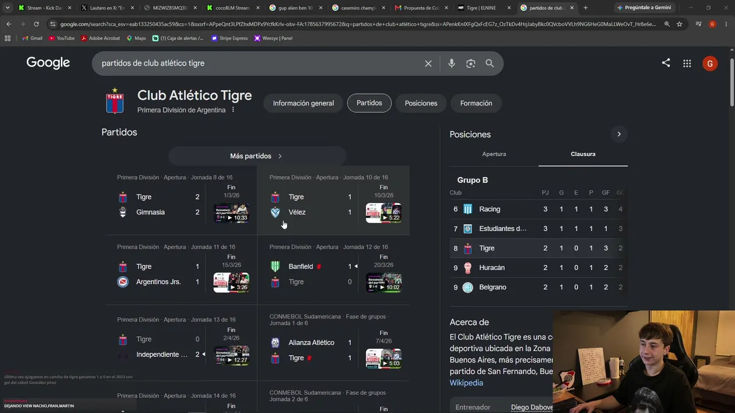
Task: Open the YouTube bookmark
Action: [x=61, y=38]
